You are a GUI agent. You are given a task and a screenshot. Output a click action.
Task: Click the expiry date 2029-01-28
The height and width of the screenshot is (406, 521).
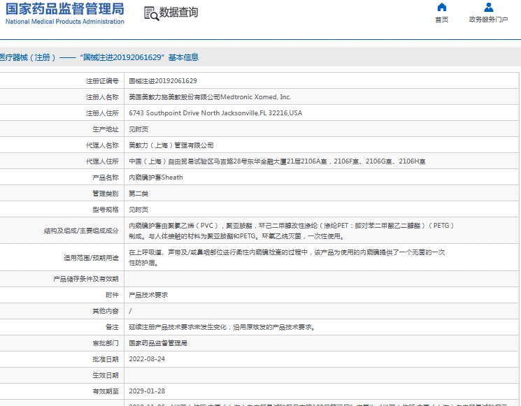coord(147,391)
